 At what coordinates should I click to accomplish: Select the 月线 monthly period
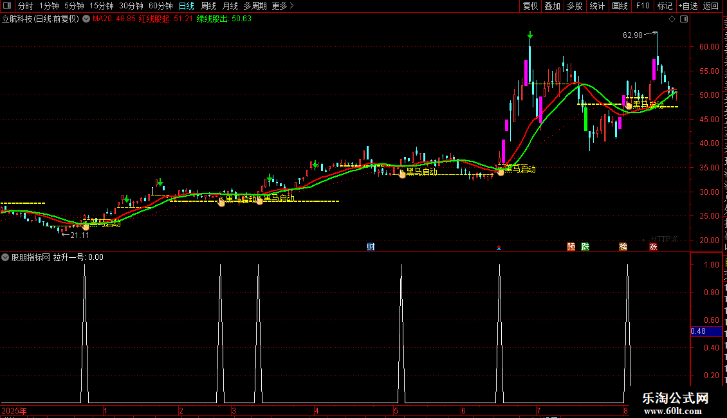(x=230, y=6)
